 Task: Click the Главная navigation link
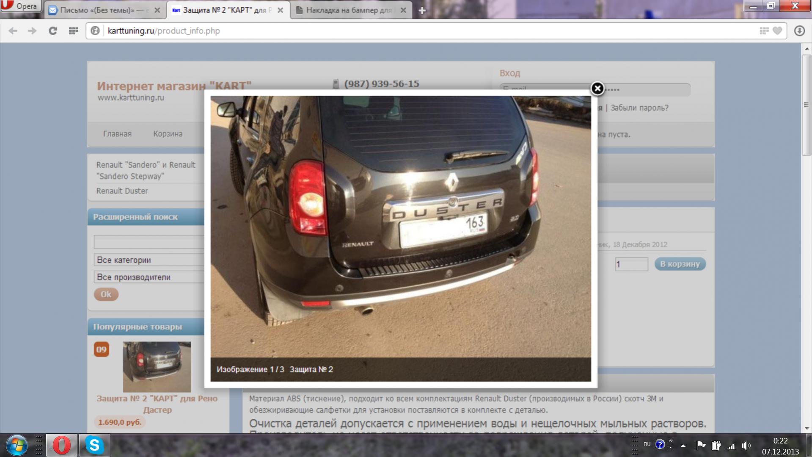pos(117,134)
